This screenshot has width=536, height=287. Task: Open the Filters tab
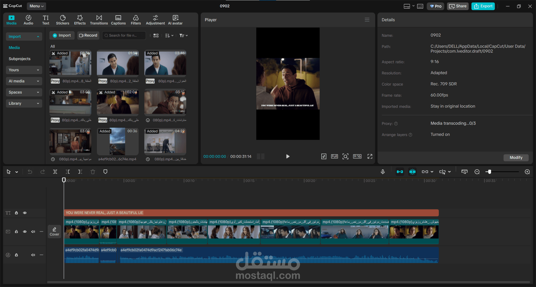click(x=136, y=20)
